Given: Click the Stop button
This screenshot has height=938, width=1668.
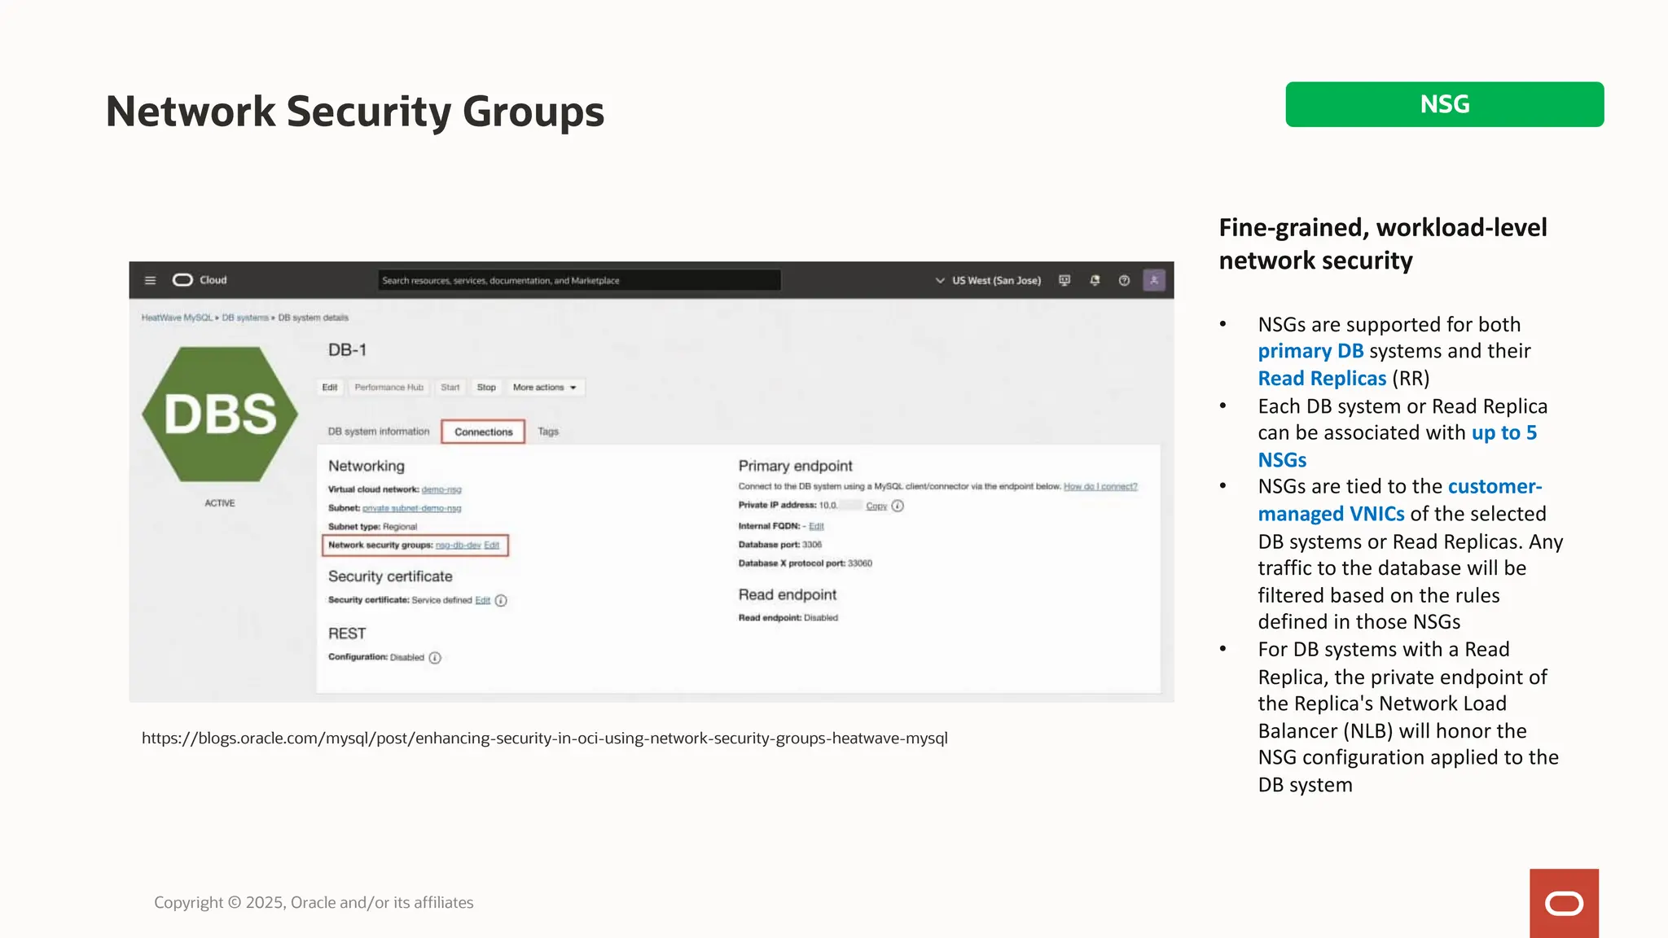Looking at the screenshot, I should click(486, 388).
